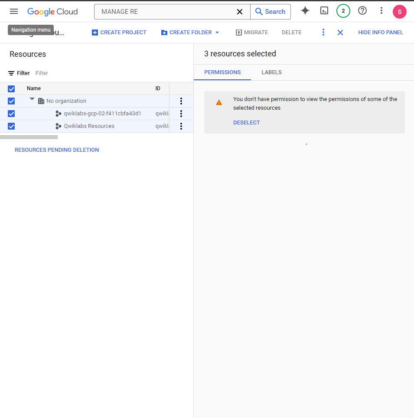Open toolbar more actions three-dot menu
The image size is (414, 418).
point(323,32)
